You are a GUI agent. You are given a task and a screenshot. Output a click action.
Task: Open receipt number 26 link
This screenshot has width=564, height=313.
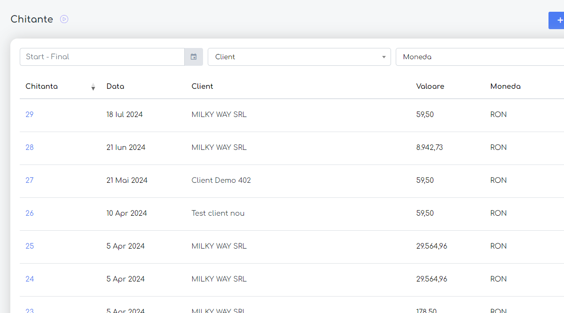click(30, 213)
